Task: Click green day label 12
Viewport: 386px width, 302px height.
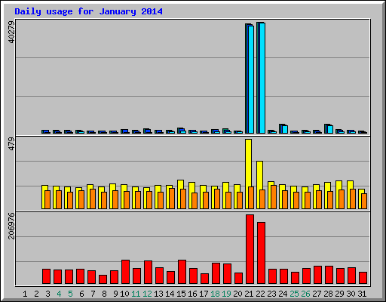Action: (147, 294)
